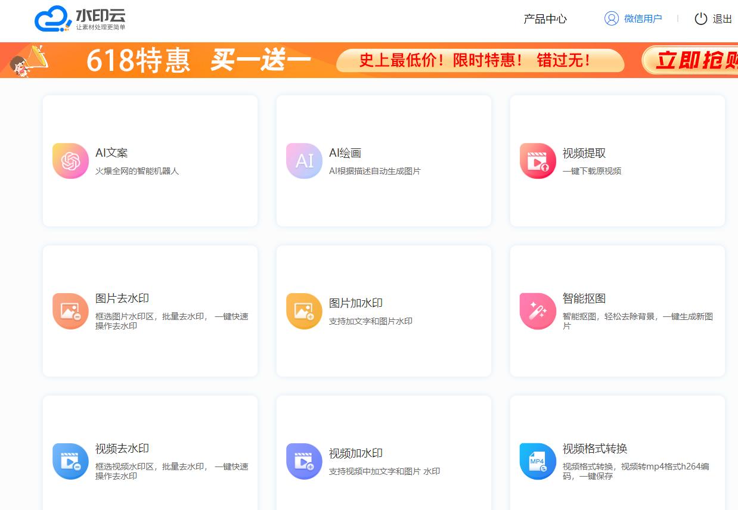Viewport: 738px width, 510px height.
Task: Click the power icon next to 退出
Action: [x=700, y=18]
